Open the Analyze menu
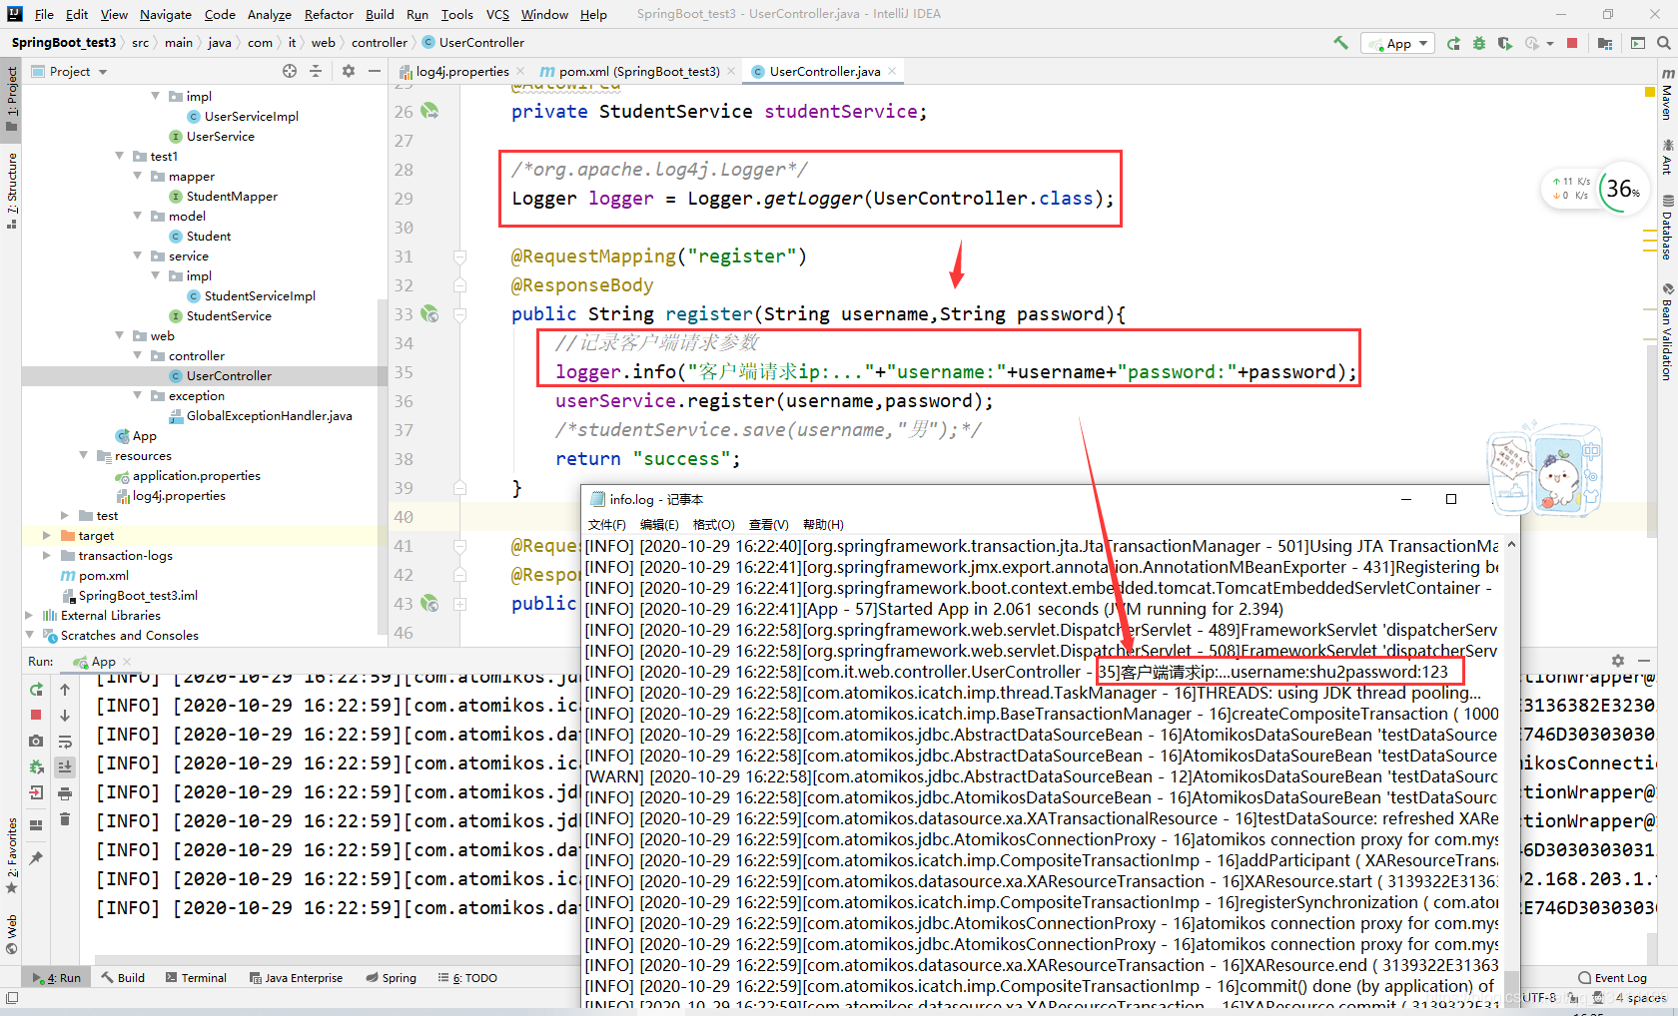 coord(269,14)
